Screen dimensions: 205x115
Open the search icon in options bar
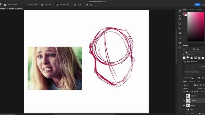203,5
